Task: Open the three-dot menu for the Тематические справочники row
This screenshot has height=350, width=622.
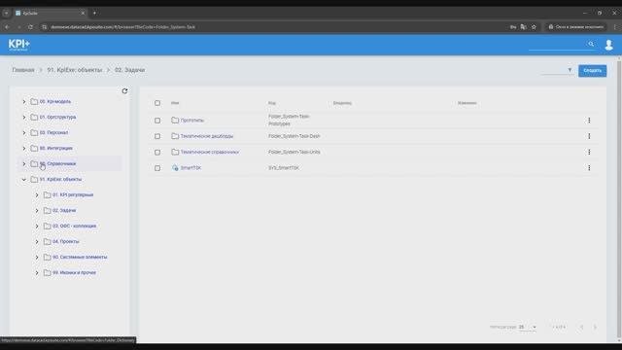Action: coord(589,152)
